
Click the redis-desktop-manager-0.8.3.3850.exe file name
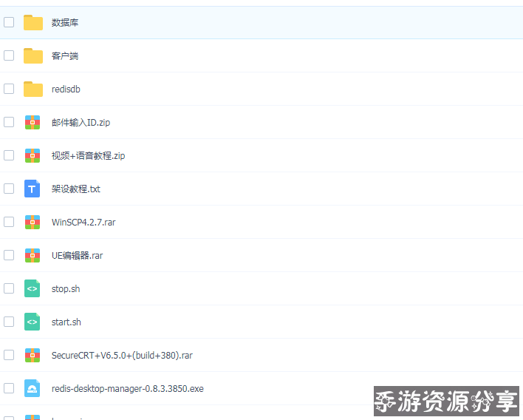point(127,389)
